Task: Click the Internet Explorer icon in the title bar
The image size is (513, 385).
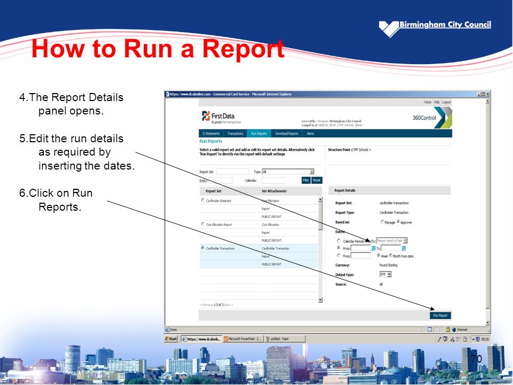Action: pos(167,94)
